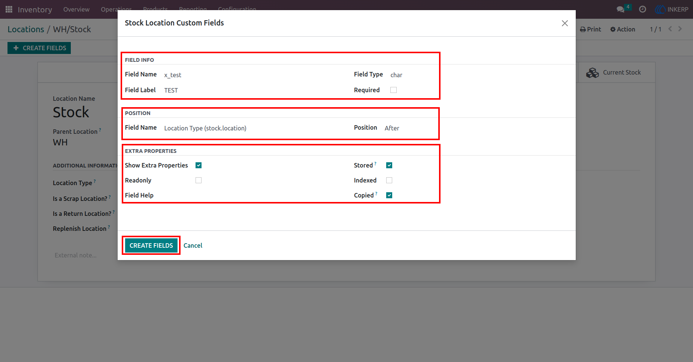Open the discussion messages icon
The width and height of the screenshot is (693, 362).
(x=621, y=9)
